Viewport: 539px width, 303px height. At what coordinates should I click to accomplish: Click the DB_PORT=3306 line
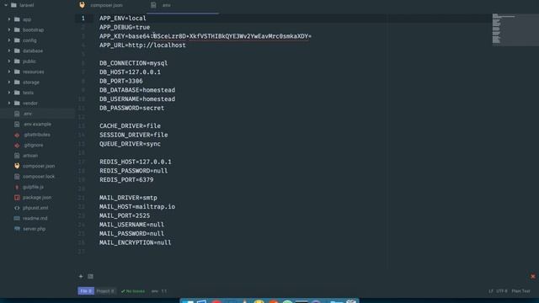121,81
